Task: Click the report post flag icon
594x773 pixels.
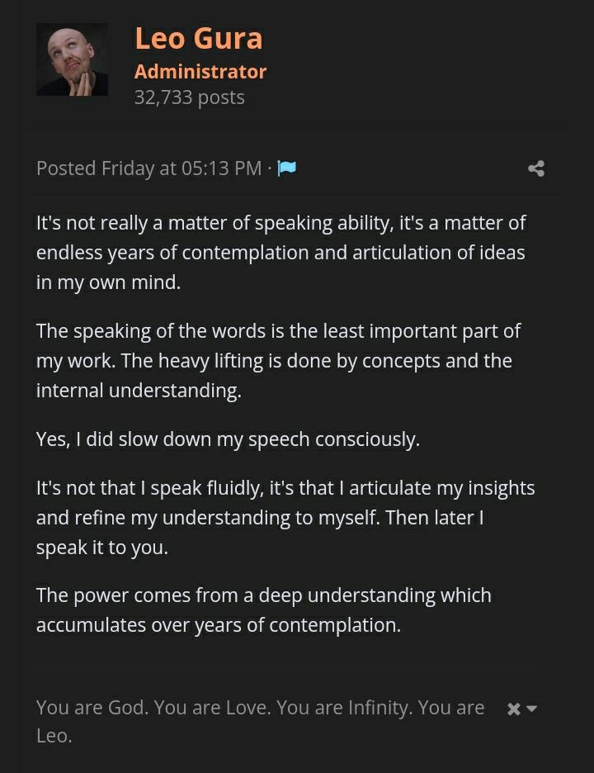Action: coord(286,168)
